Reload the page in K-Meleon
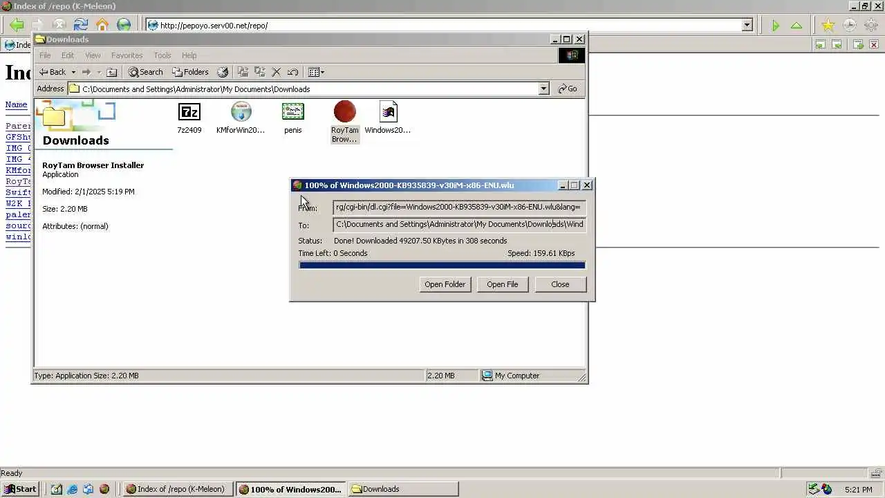Screen dimensions: 885x498 (x=81, y=26)
